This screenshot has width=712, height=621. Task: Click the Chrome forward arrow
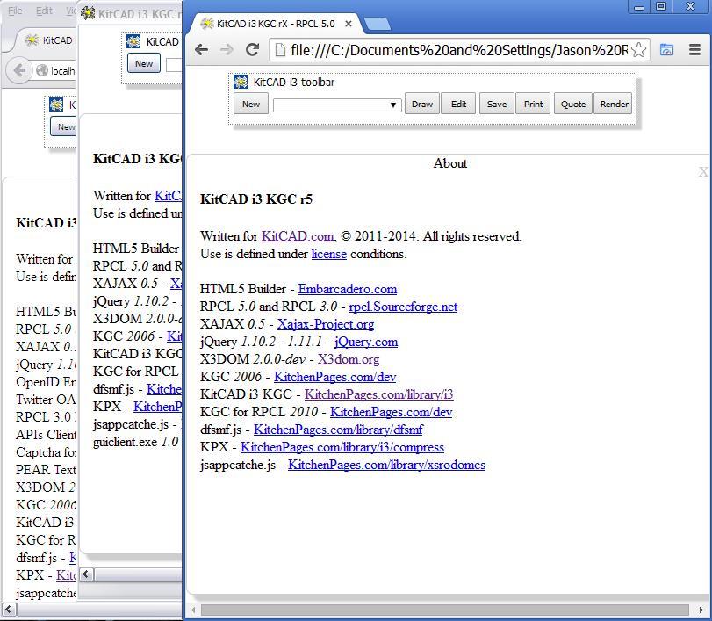227,50
